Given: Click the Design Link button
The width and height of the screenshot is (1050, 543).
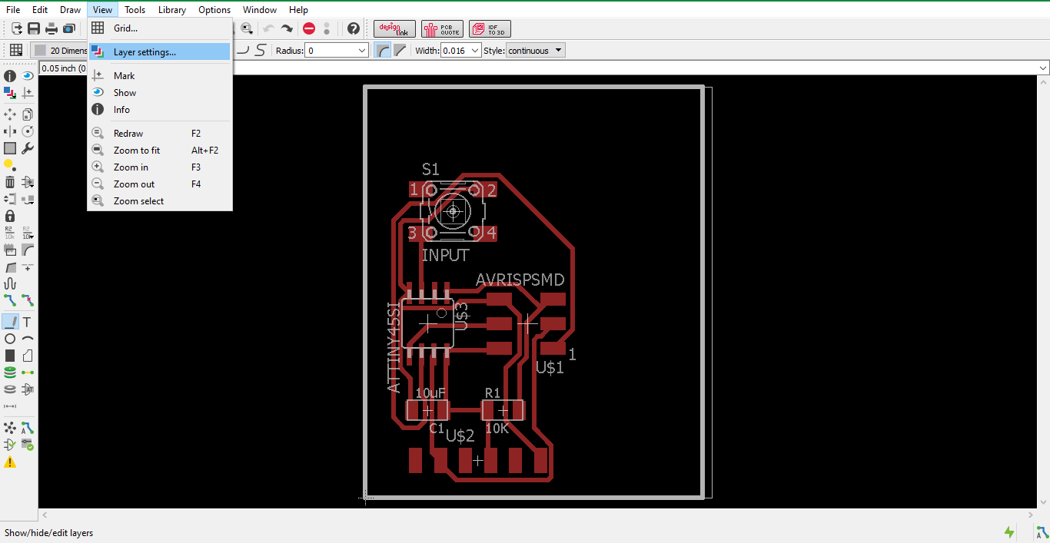Looking at the screenshot, I should [395, 28].
